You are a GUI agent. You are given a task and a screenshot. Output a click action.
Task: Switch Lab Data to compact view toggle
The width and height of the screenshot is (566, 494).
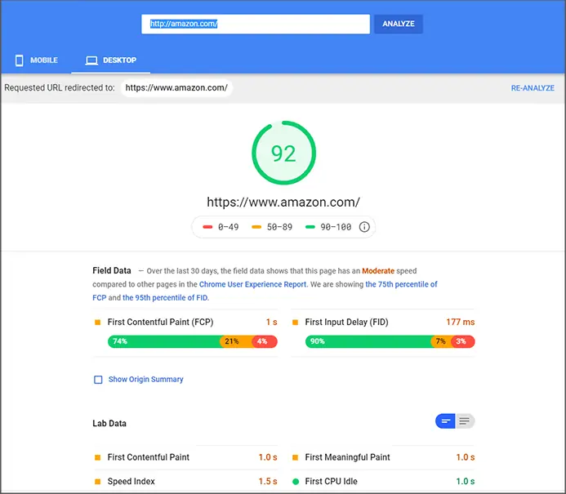pyautogui.click(x=445, y=421)
